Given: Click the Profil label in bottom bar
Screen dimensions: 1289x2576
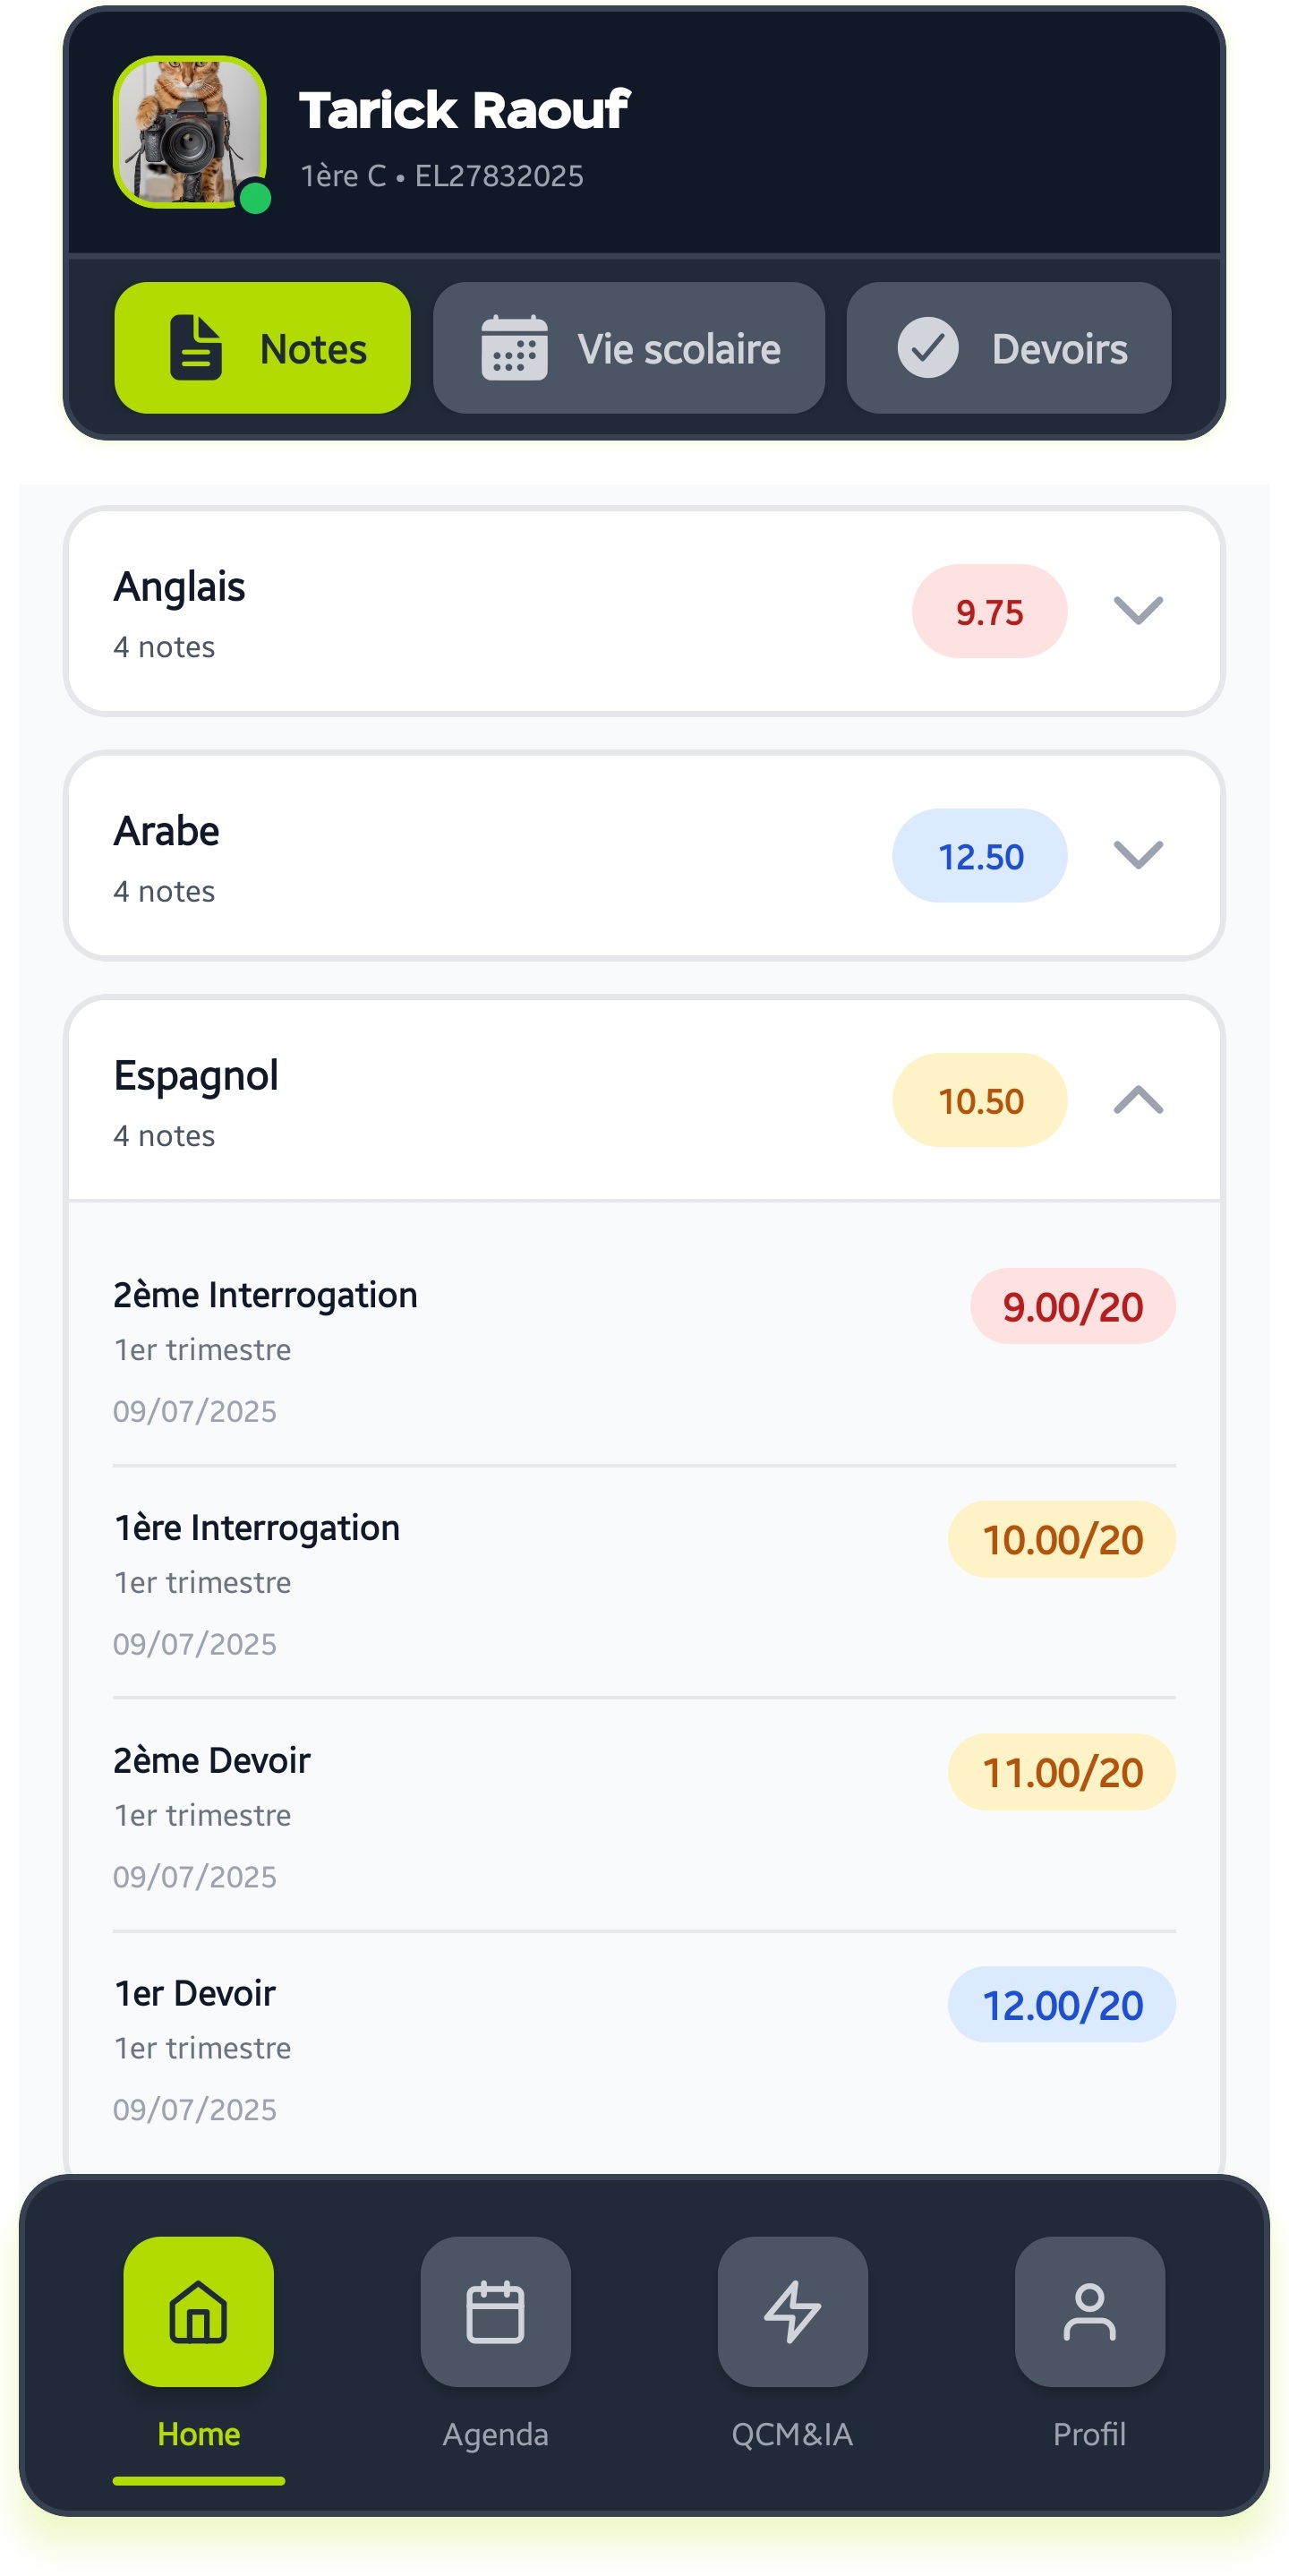Looking at the screenshot, I should (x=1089, y=2434).
